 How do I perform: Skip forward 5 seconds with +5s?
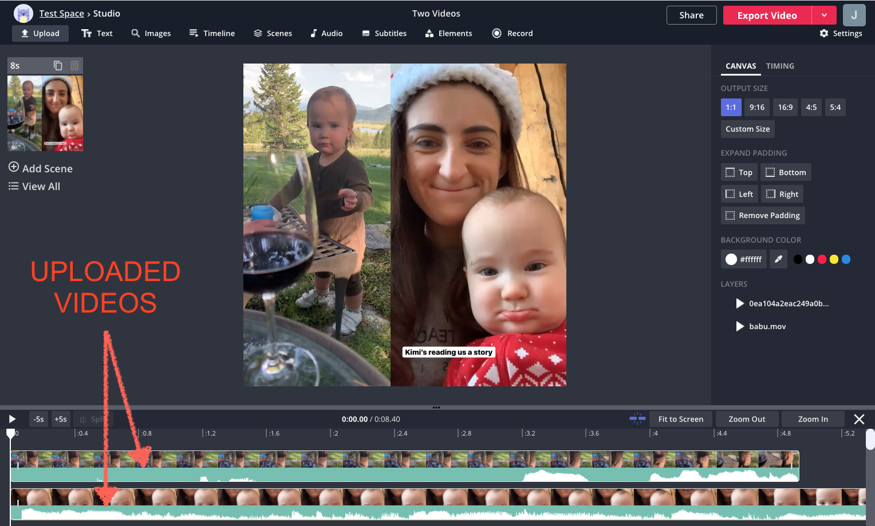60,419
